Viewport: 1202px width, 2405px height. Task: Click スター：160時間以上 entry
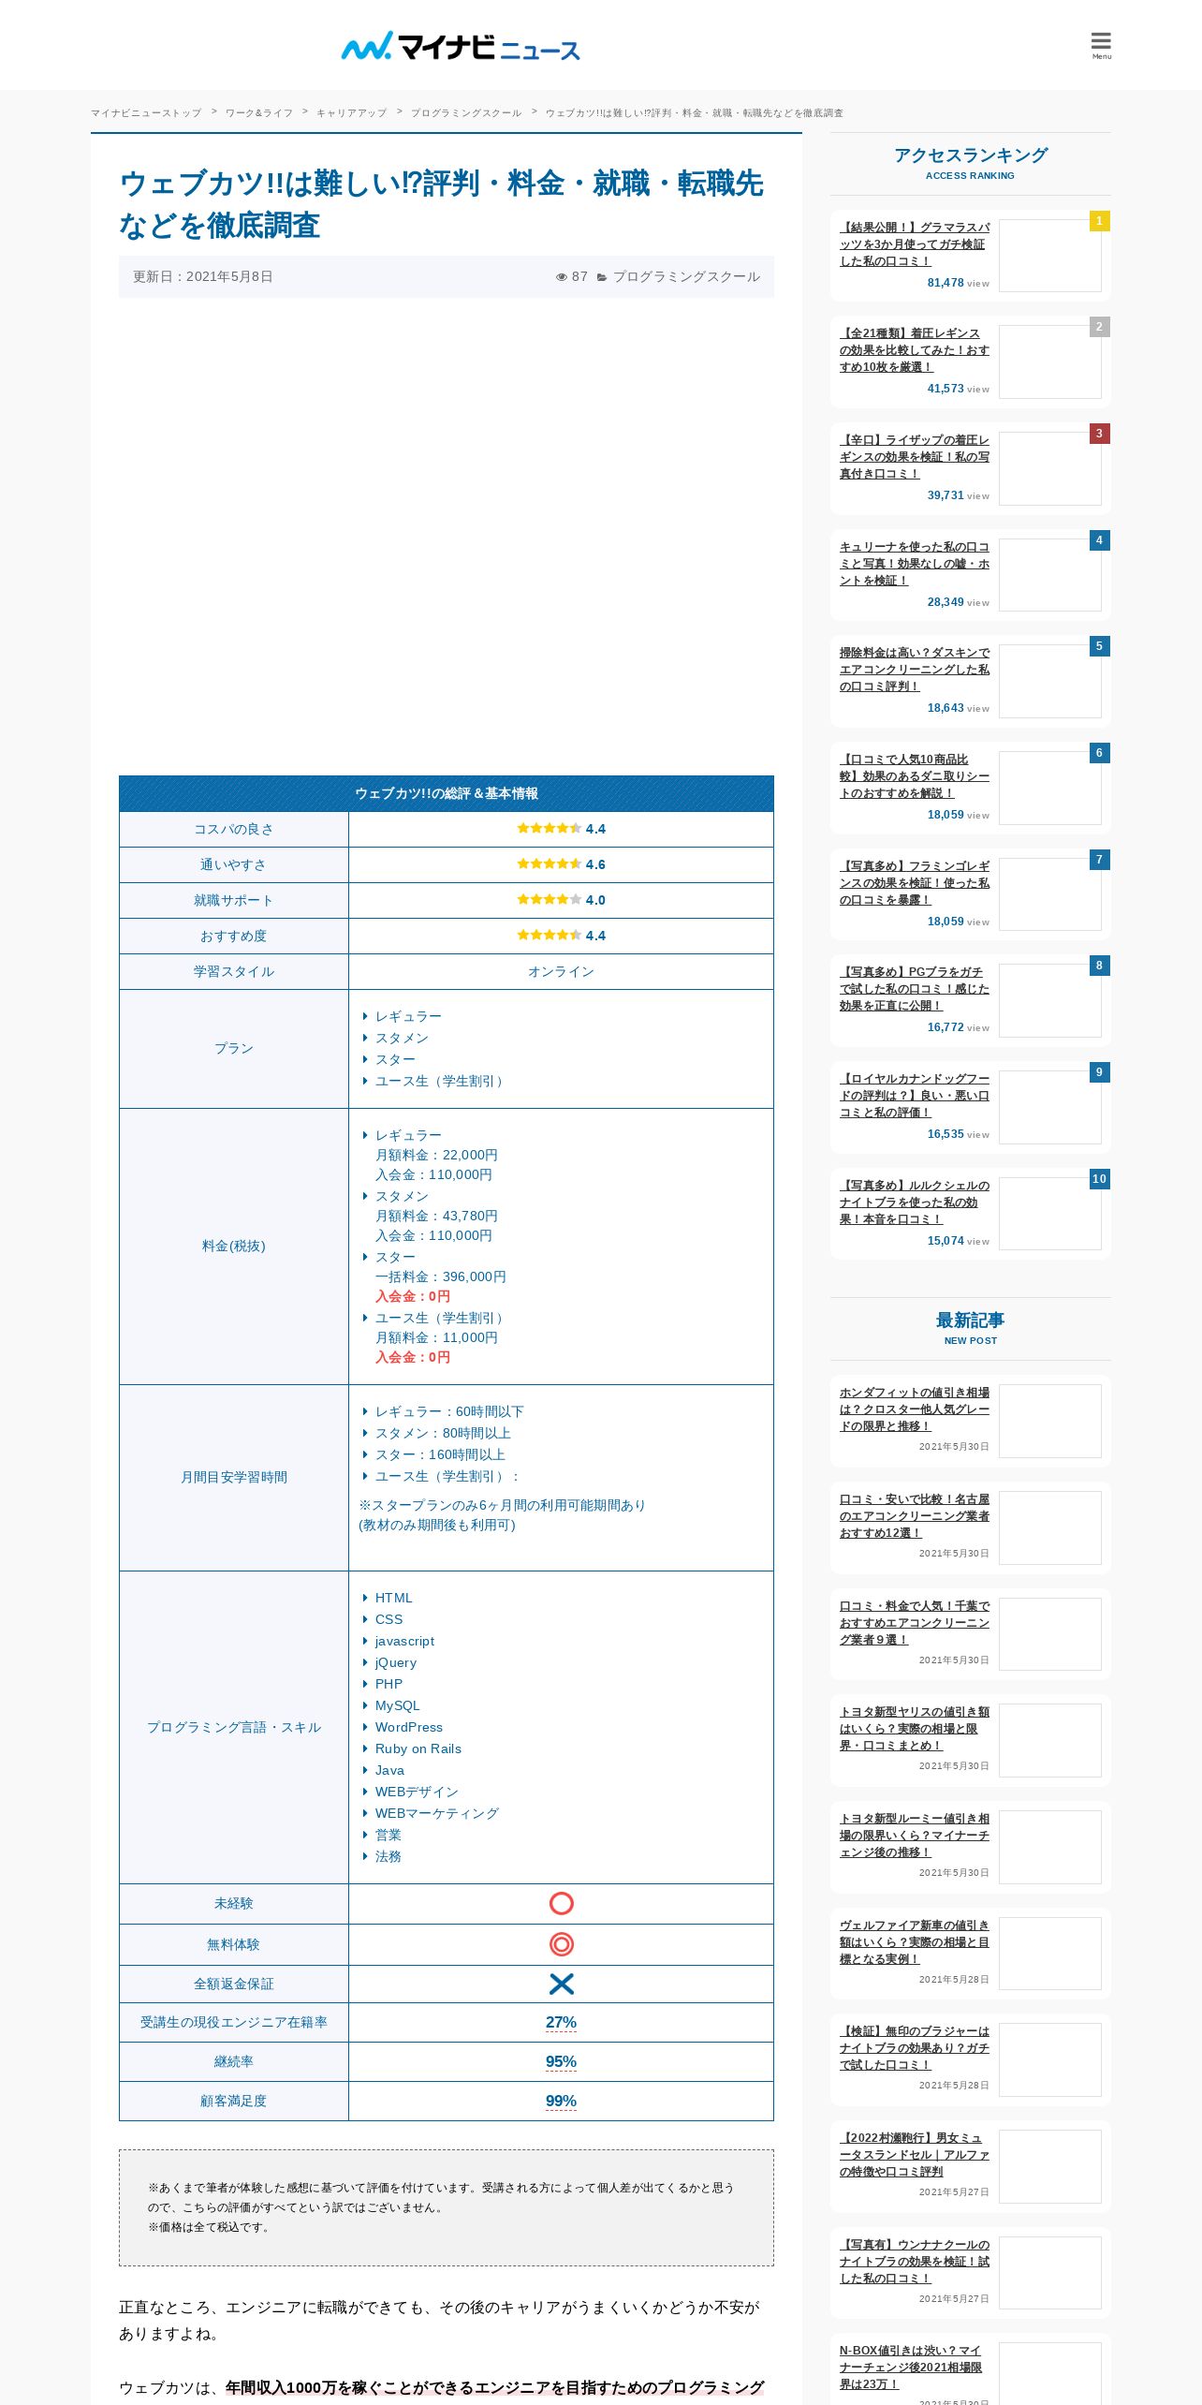440,1455
